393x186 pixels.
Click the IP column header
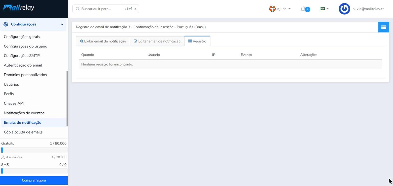coord(214,55)
